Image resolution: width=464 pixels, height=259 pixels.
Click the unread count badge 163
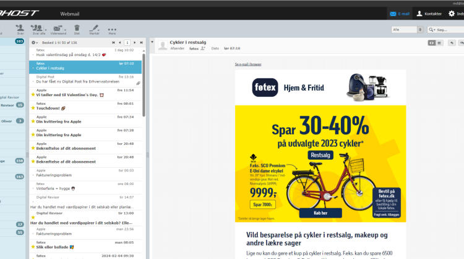[x=20, y=177]
